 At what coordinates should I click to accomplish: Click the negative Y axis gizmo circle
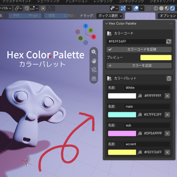click(x=81, y=38)
